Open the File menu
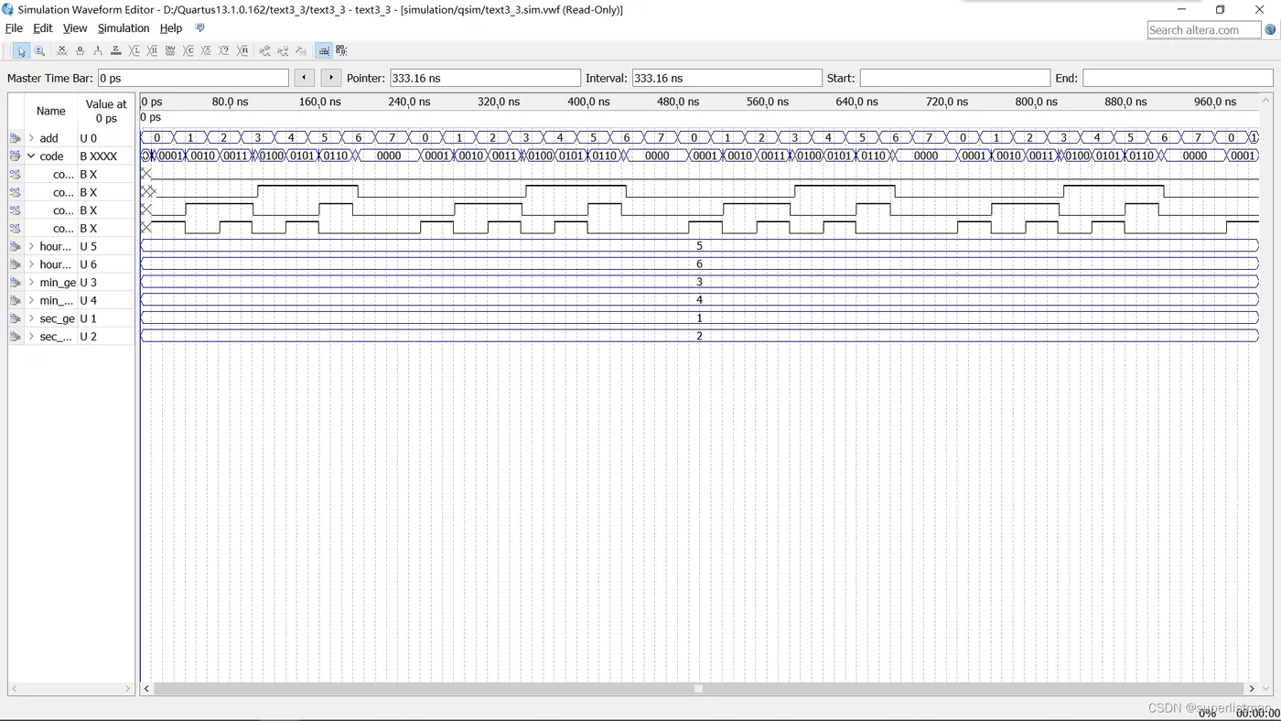Viewport: 1281px width, 721px height. [x=14, y=28]
